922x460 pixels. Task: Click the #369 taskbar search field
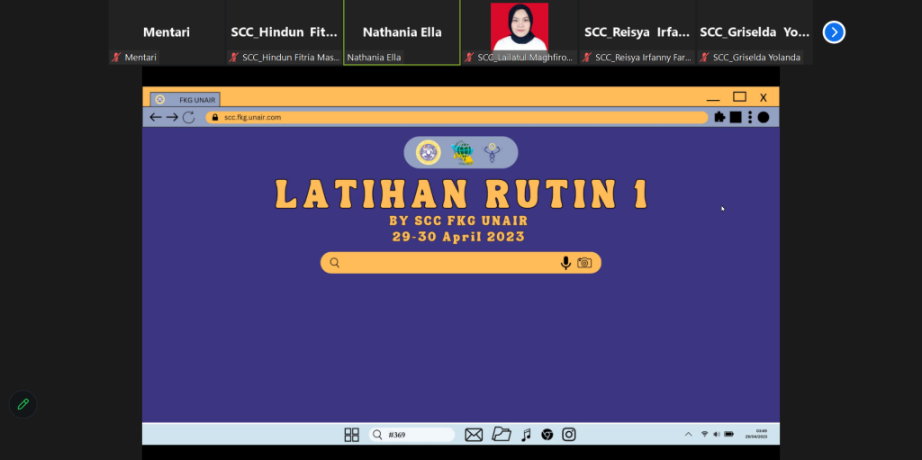411,435
